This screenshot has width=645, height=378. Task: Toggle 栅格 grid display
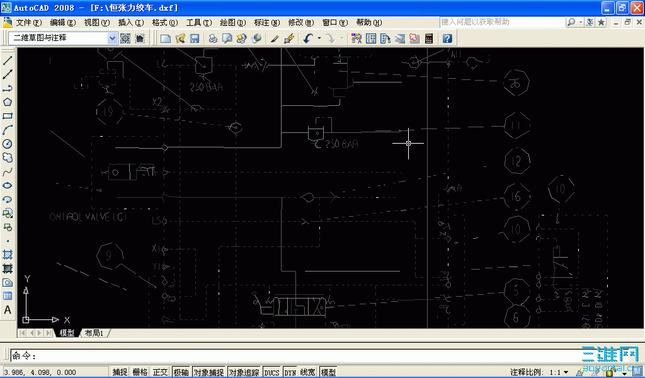140,372
